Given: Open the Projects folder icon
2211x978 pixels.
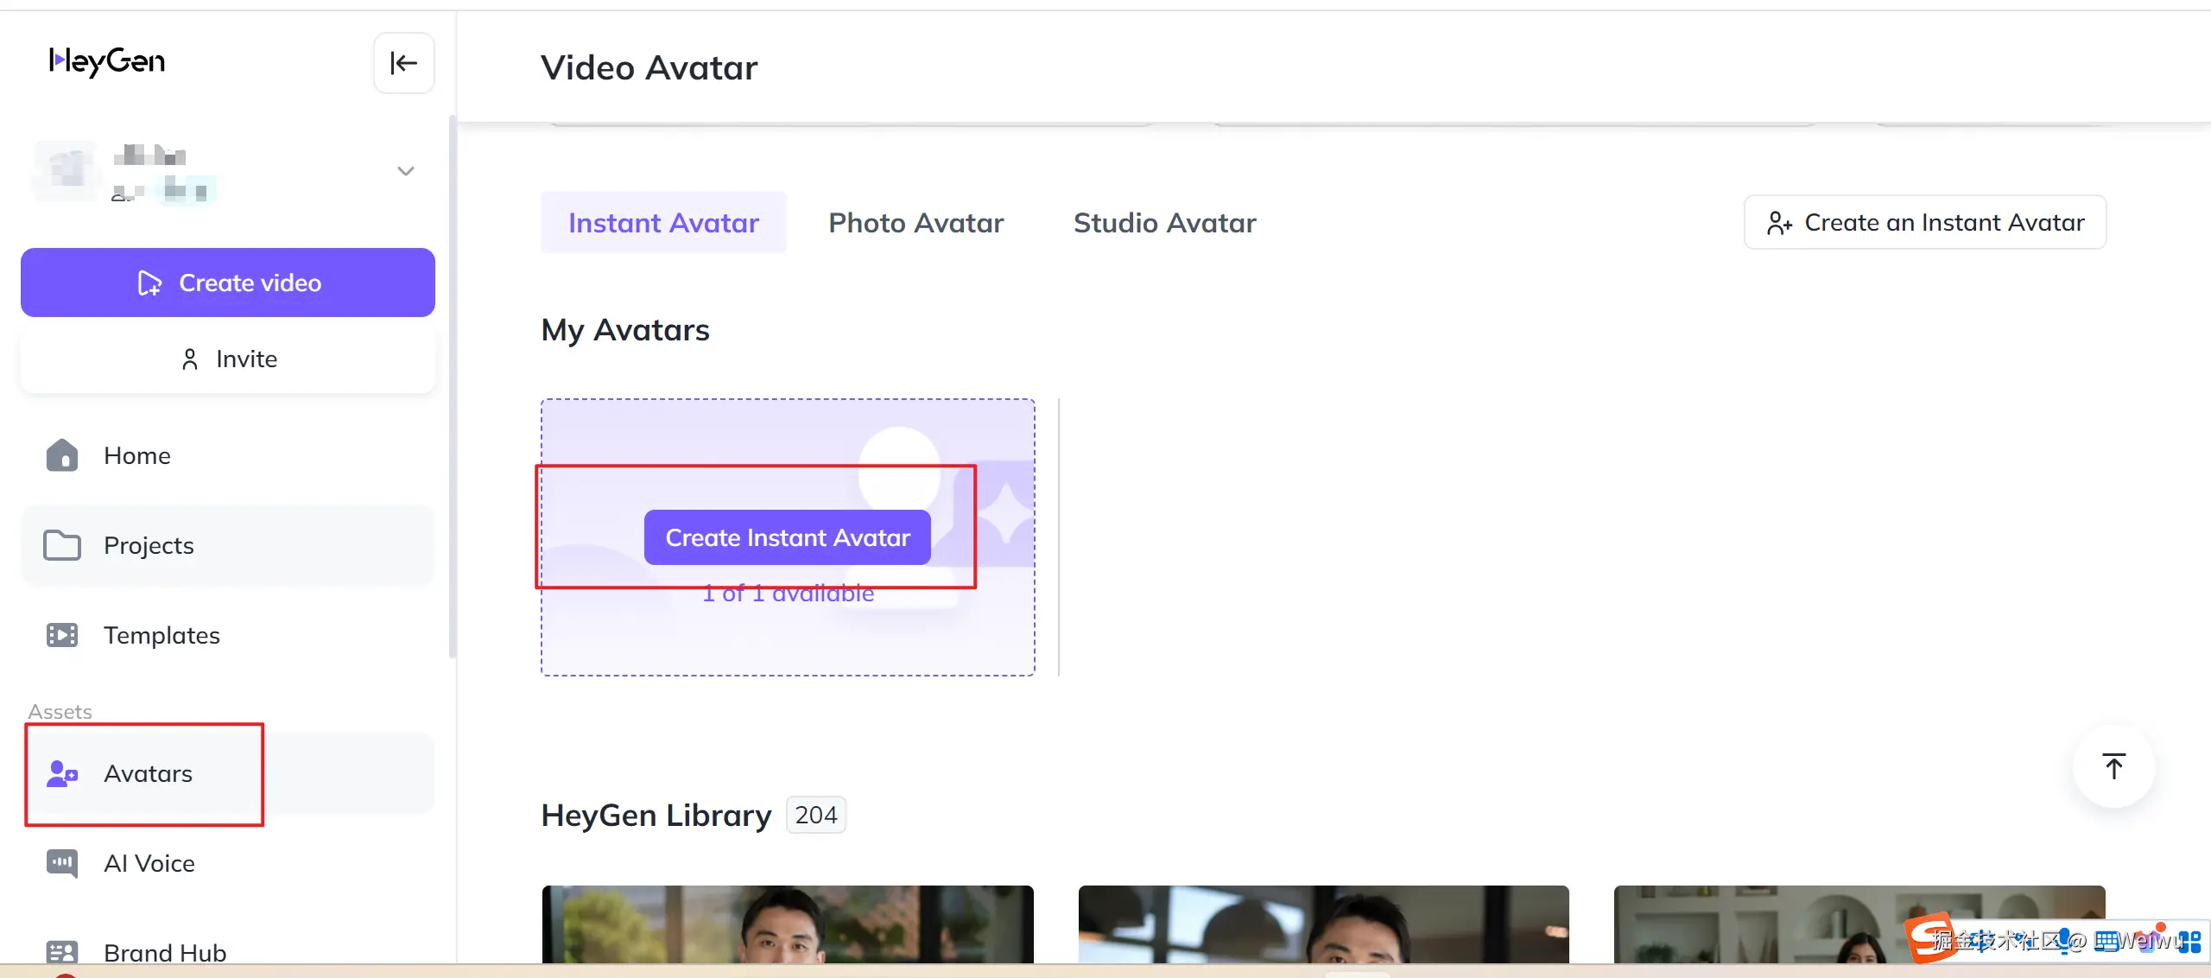Looking at the screenshot, I should coord(62,545).
